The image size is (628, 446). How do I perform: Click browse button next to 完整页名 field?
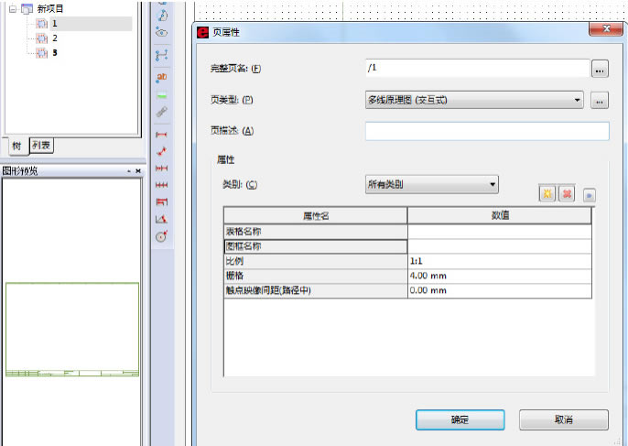coord(600,69)
